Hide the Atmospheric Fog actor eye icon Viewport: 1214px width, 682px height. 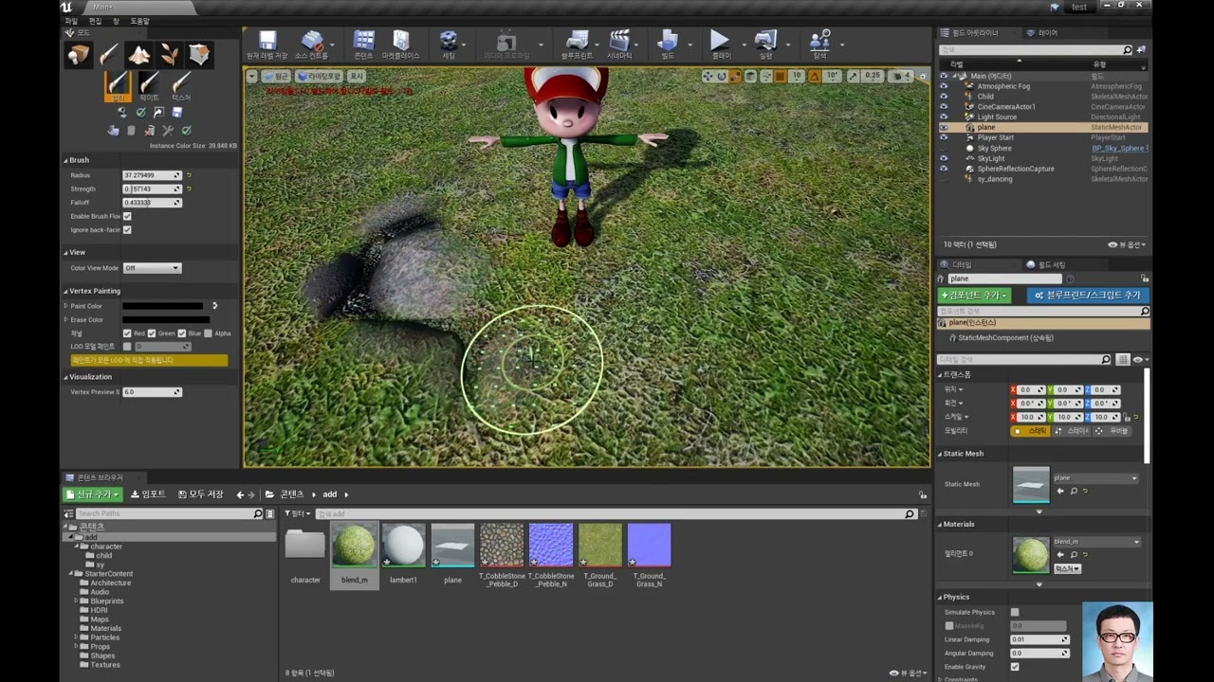point(943,86)
